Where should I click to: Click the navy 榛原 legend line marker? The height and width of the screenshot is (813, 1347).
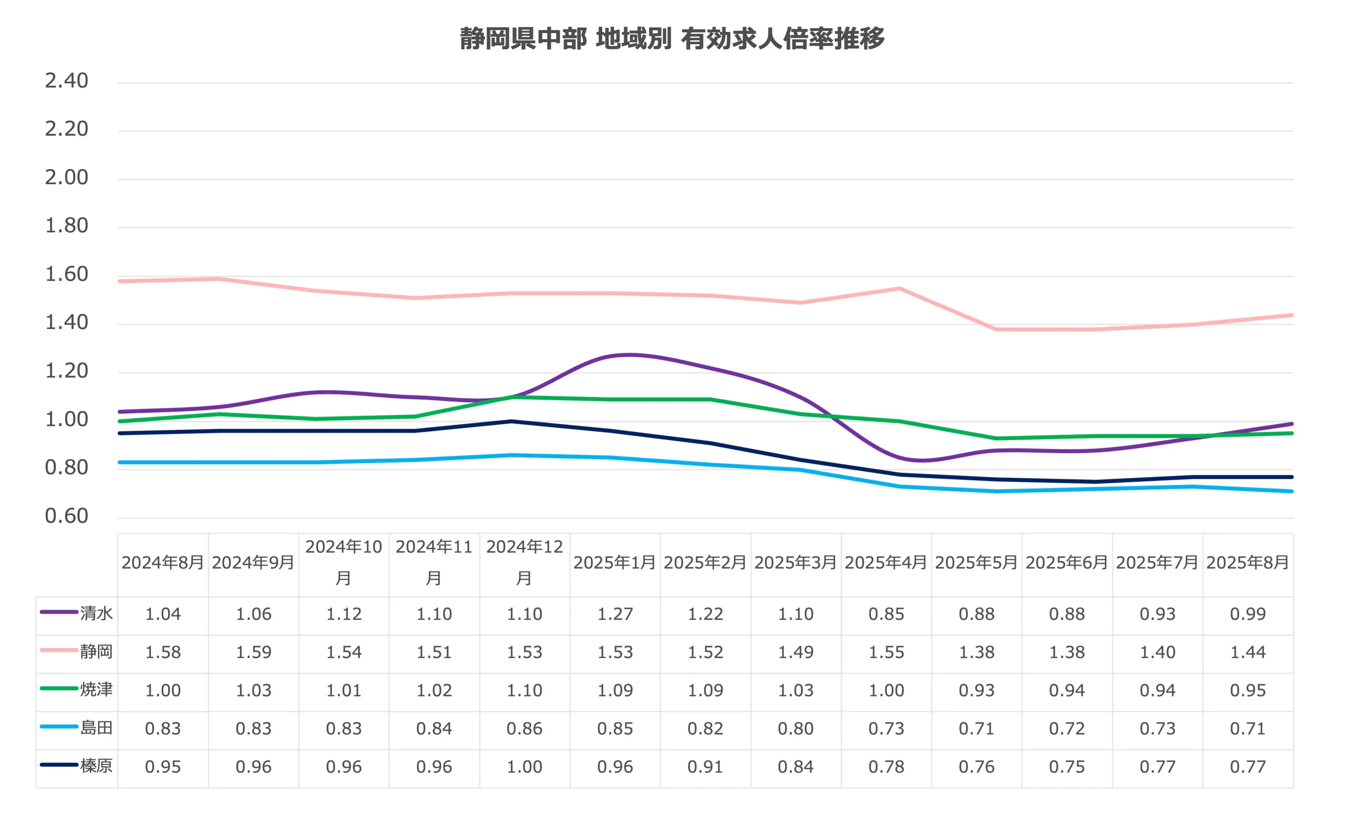pyautogui.click(x=58, y=765)
